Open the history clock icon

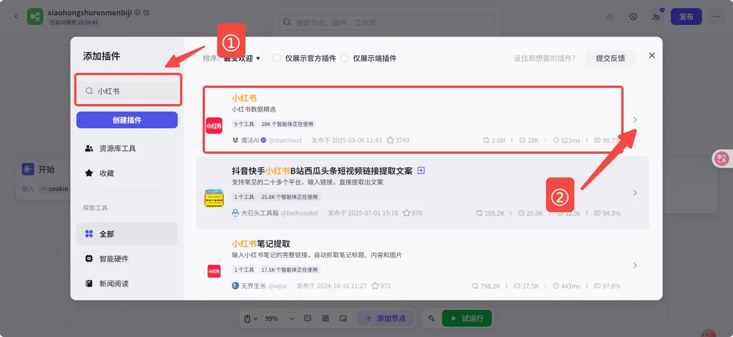pos(633,17)
